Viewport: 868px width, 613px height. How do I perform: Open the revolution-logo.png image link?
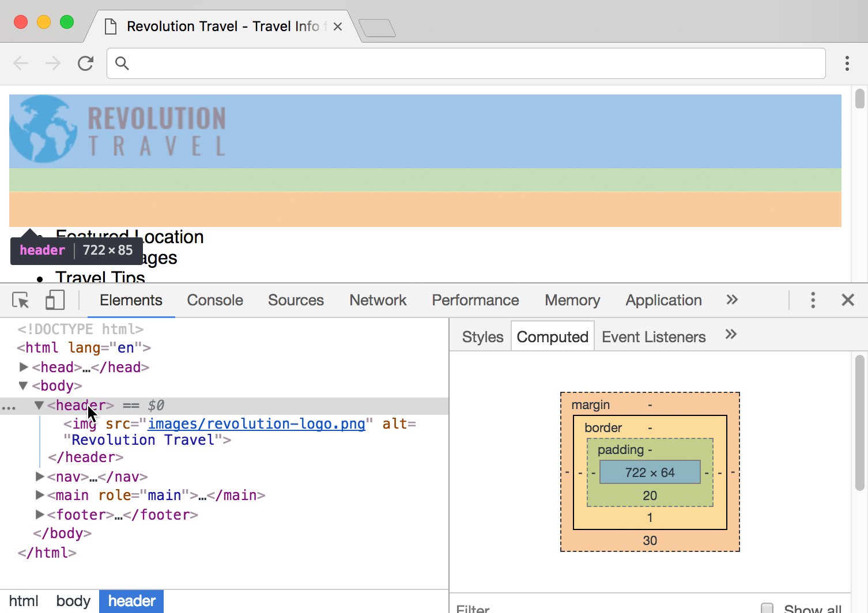pos(256,424)
